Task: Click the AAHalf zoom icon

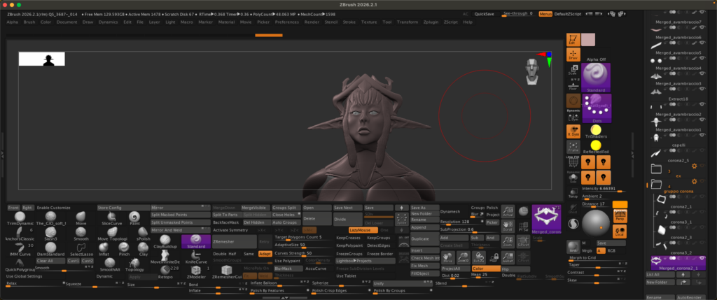Action: pos(508,257)
